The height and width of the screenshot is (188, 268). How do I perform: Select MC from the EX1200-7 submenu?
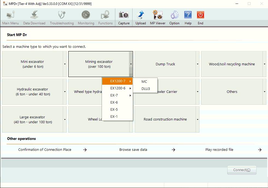(x=144, y=81)
